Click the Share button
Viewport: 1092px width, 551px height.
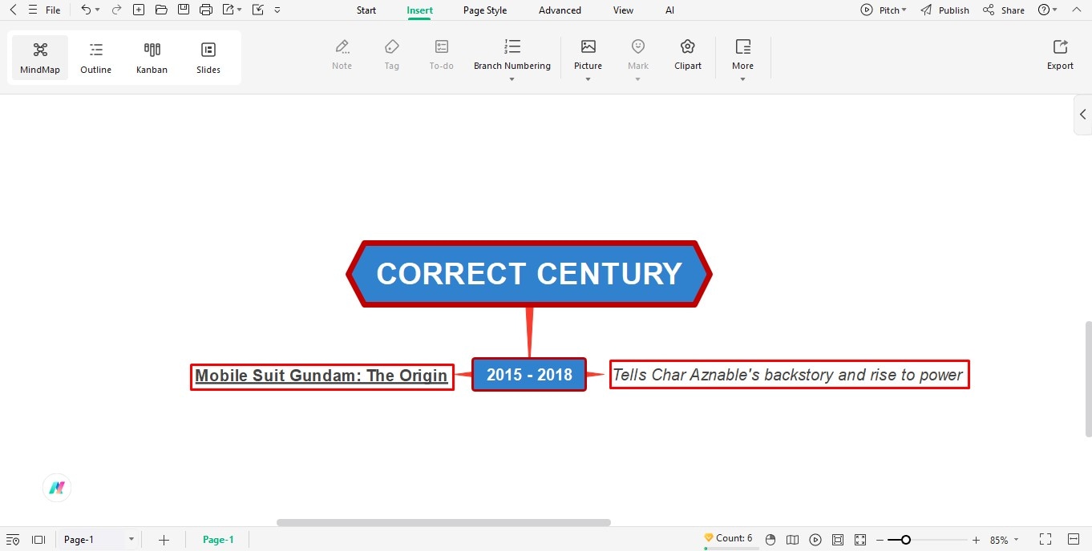click(1004, 10)
